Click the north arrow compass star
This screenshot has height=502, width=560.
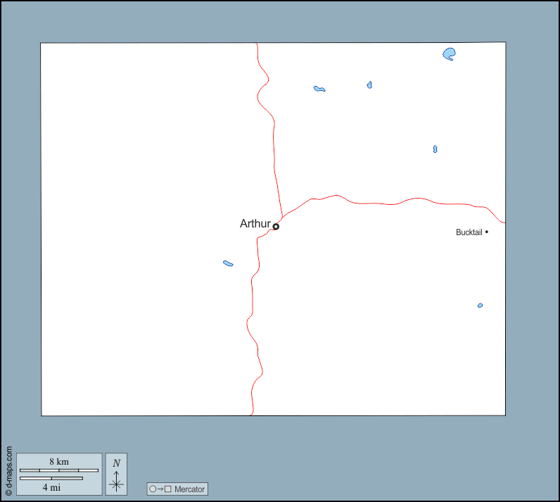point(117,483)
